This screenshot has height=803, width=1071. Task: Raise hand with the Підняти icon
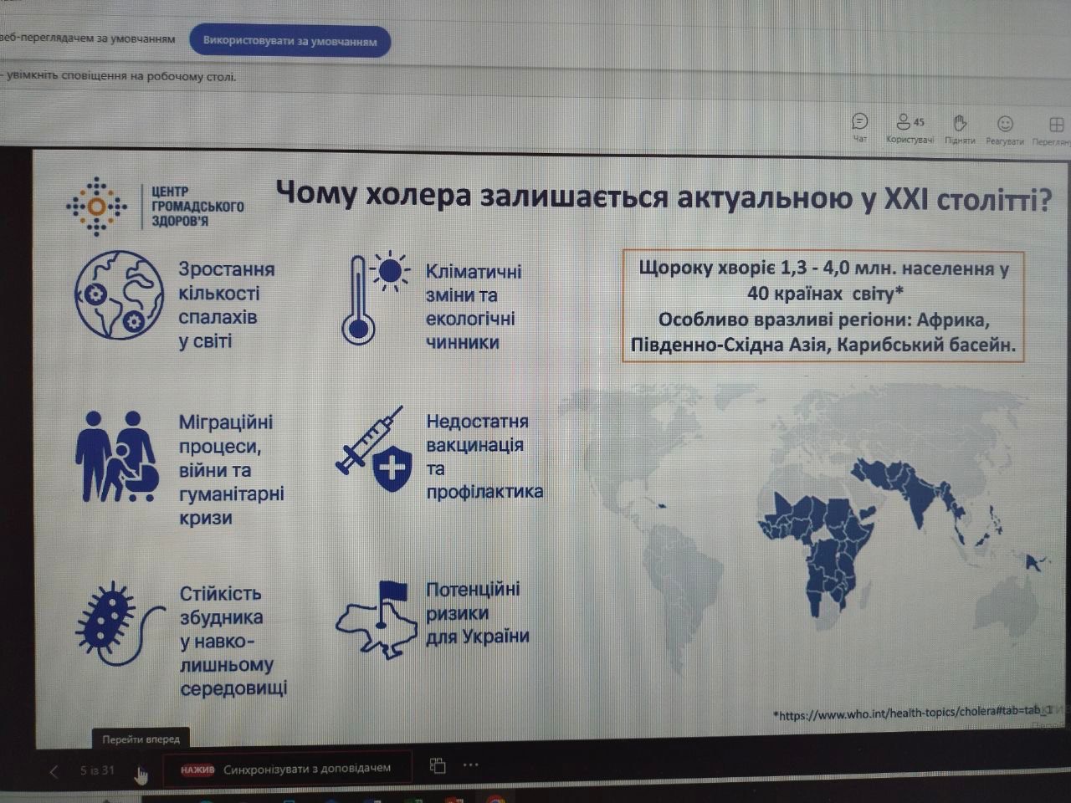[959, 125]
